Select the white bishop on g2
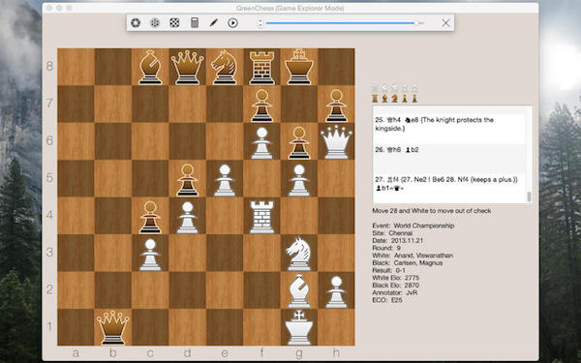Viewport: 581px width, 363px height. (x=299, y=291)
